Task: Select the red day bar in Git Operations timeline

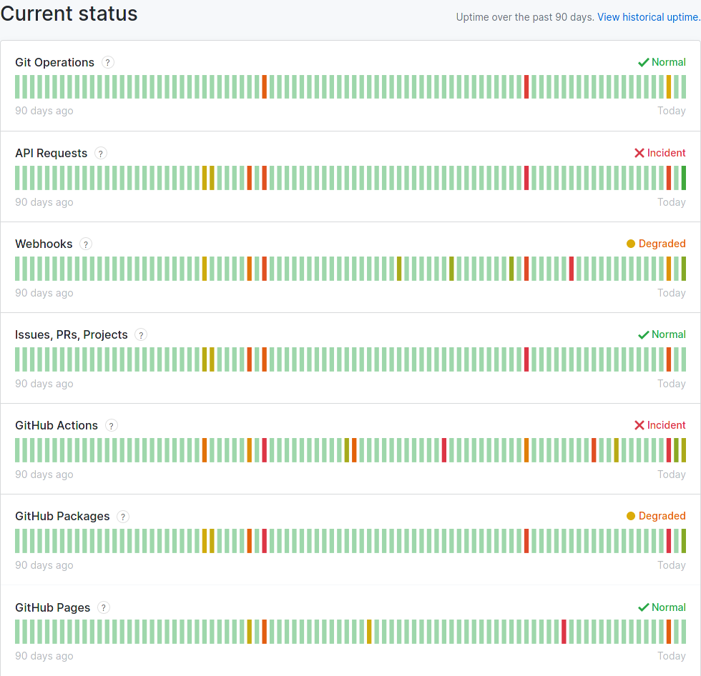Action: pyautogui.click(x=526, y=86)
